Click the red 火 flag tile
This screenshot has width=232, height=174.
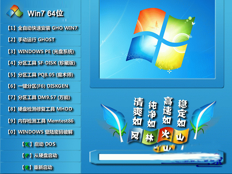tap(166, 135)
